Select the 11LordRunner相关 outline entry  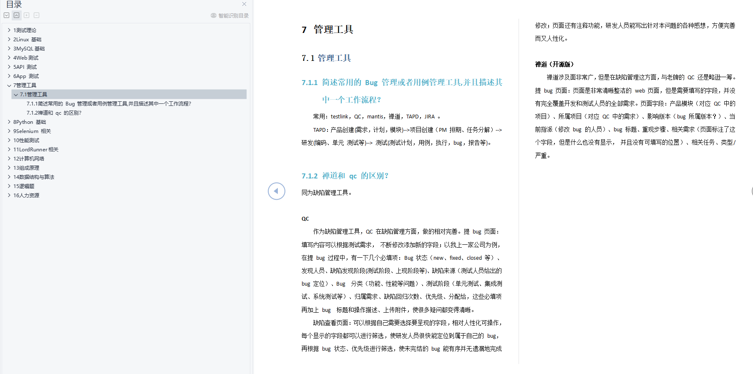point(36,149)
